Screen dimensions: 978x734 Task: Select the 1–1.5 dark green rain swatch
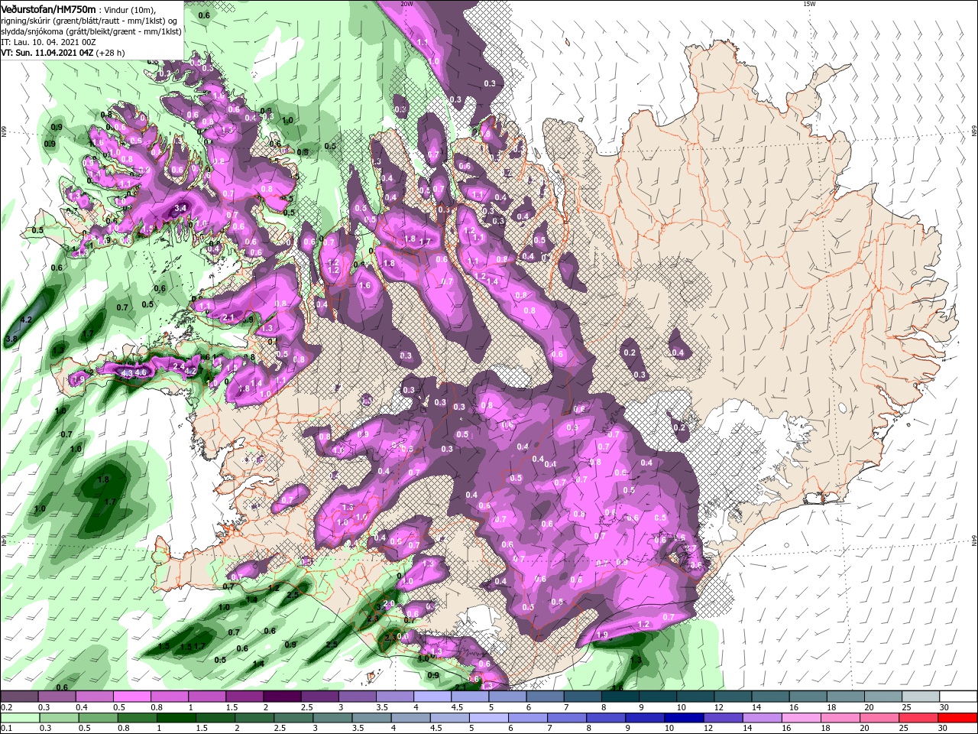(x=175, y=718)
